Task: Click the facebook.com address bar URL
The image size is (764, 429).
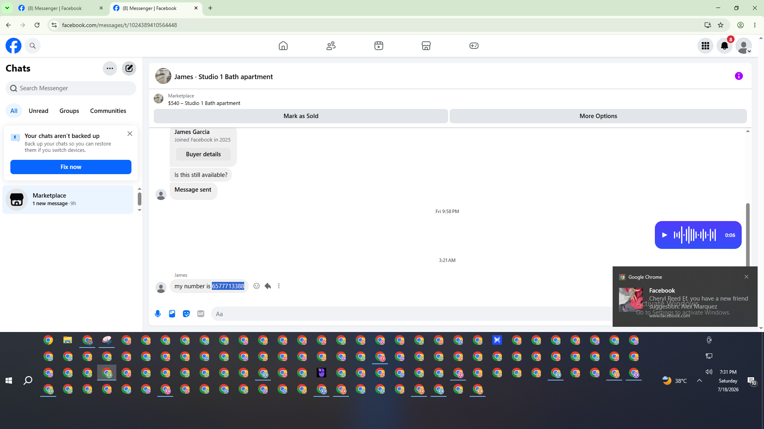Action: point(119,25)
